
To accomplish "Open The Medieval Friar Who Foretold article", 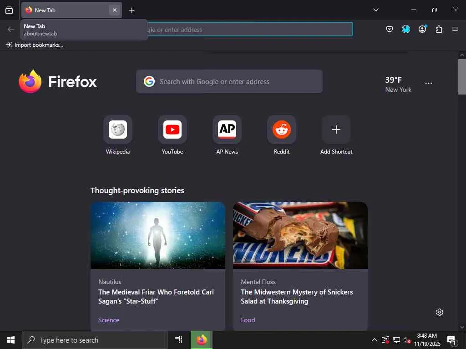I will click(156, 296).
